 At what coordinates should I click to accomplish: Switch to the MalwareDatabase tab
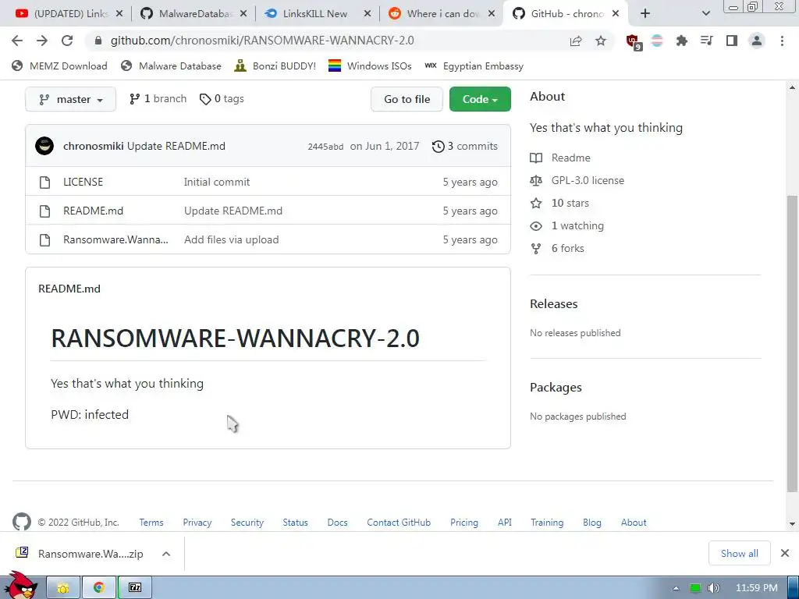[x=194, y=14]
